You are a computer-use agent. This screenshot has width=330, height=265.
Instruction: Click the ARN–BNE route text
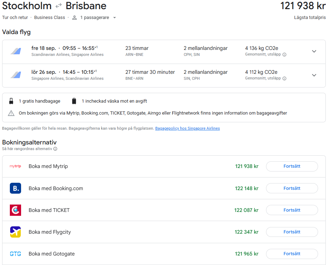tap(134, 54)
